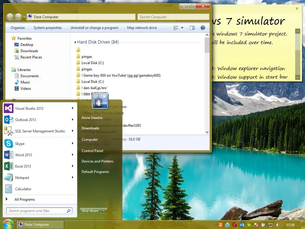Select the '! dan-ball.jp/en/' folder
The width and height of the screenshot is (305, 229).
point(92,88)
